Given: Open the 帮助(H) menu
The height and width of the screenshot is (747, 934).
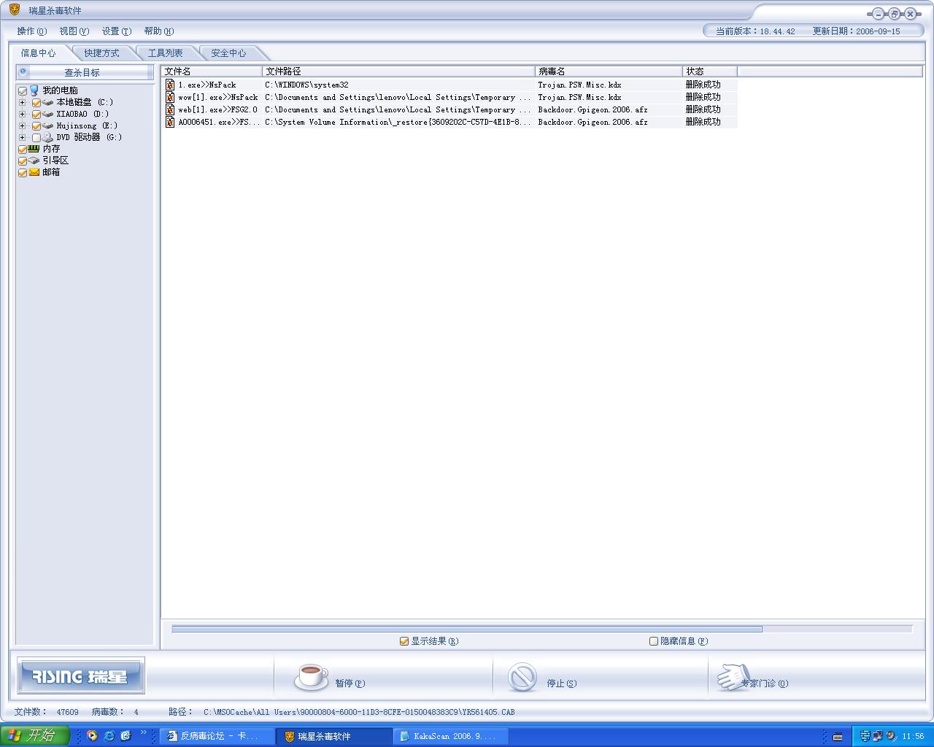Looking at the screenshot, I should coord(158,31).
